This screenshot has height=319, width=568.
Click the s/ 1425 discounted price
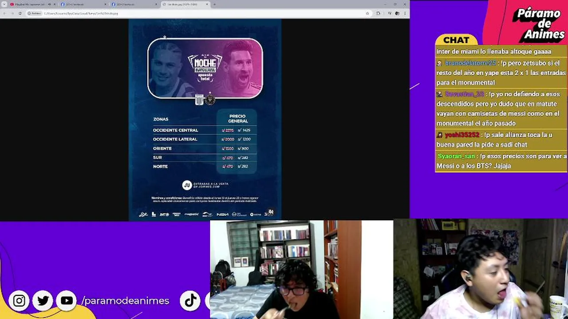244,130
